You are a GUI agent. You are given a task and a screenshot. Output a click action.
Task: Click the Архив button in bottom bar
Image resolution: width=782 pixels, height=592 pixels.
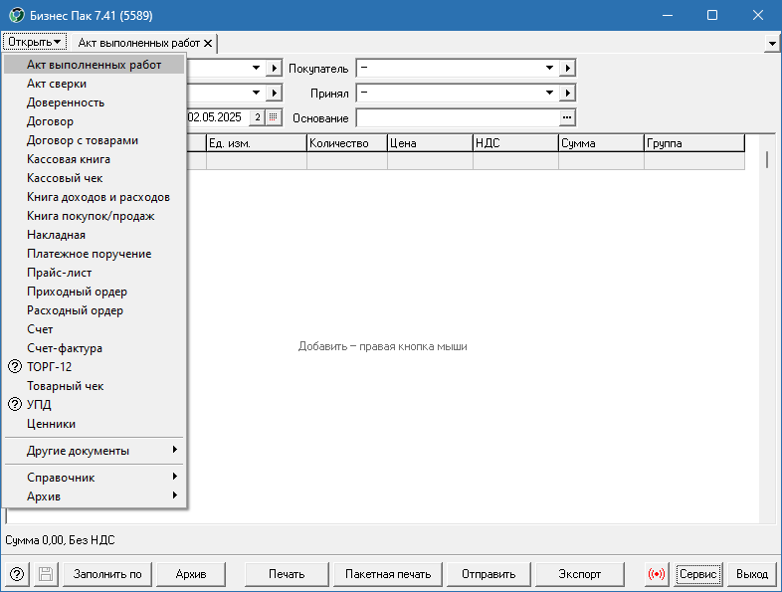(x=191, y=574)
